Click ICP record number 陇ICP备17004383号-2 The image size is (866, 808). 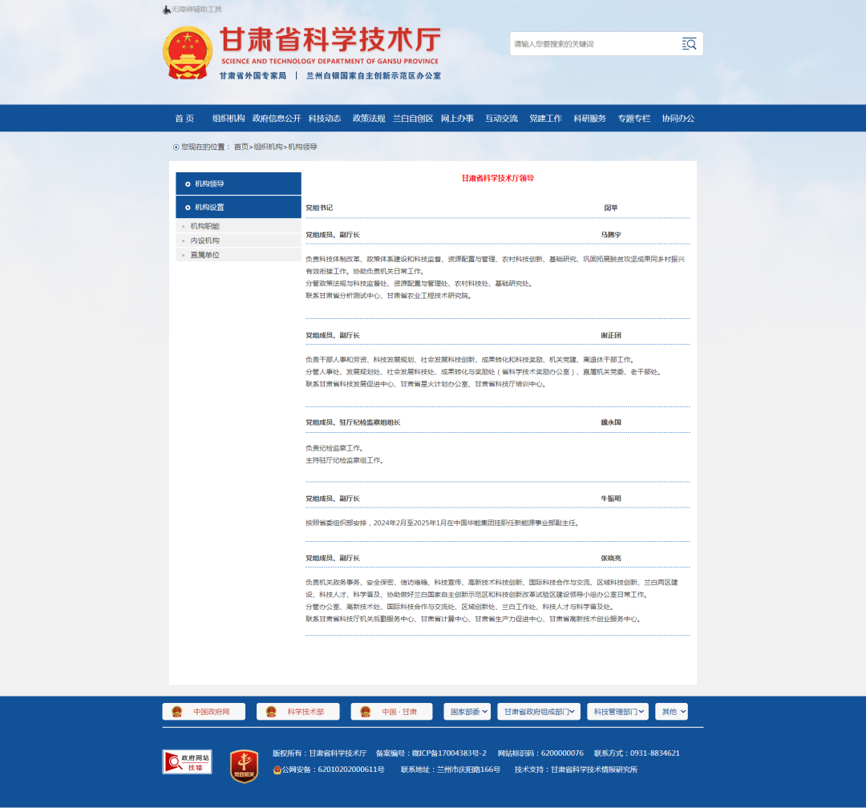[449, 753]
